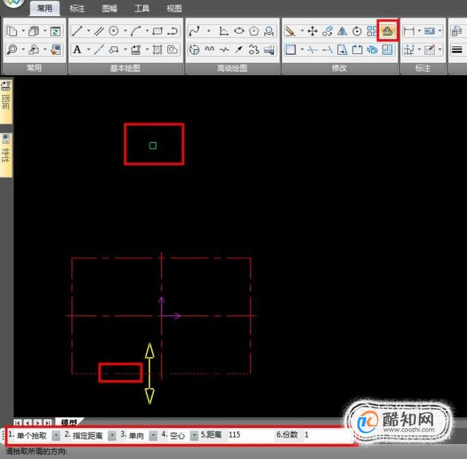
Task: Open dropdown arrow beside Text tool
Action: 88,49
